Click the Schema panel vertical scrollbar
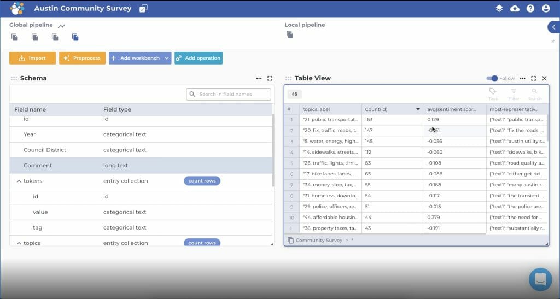560x299 pixels. click(x=273, y=150)
